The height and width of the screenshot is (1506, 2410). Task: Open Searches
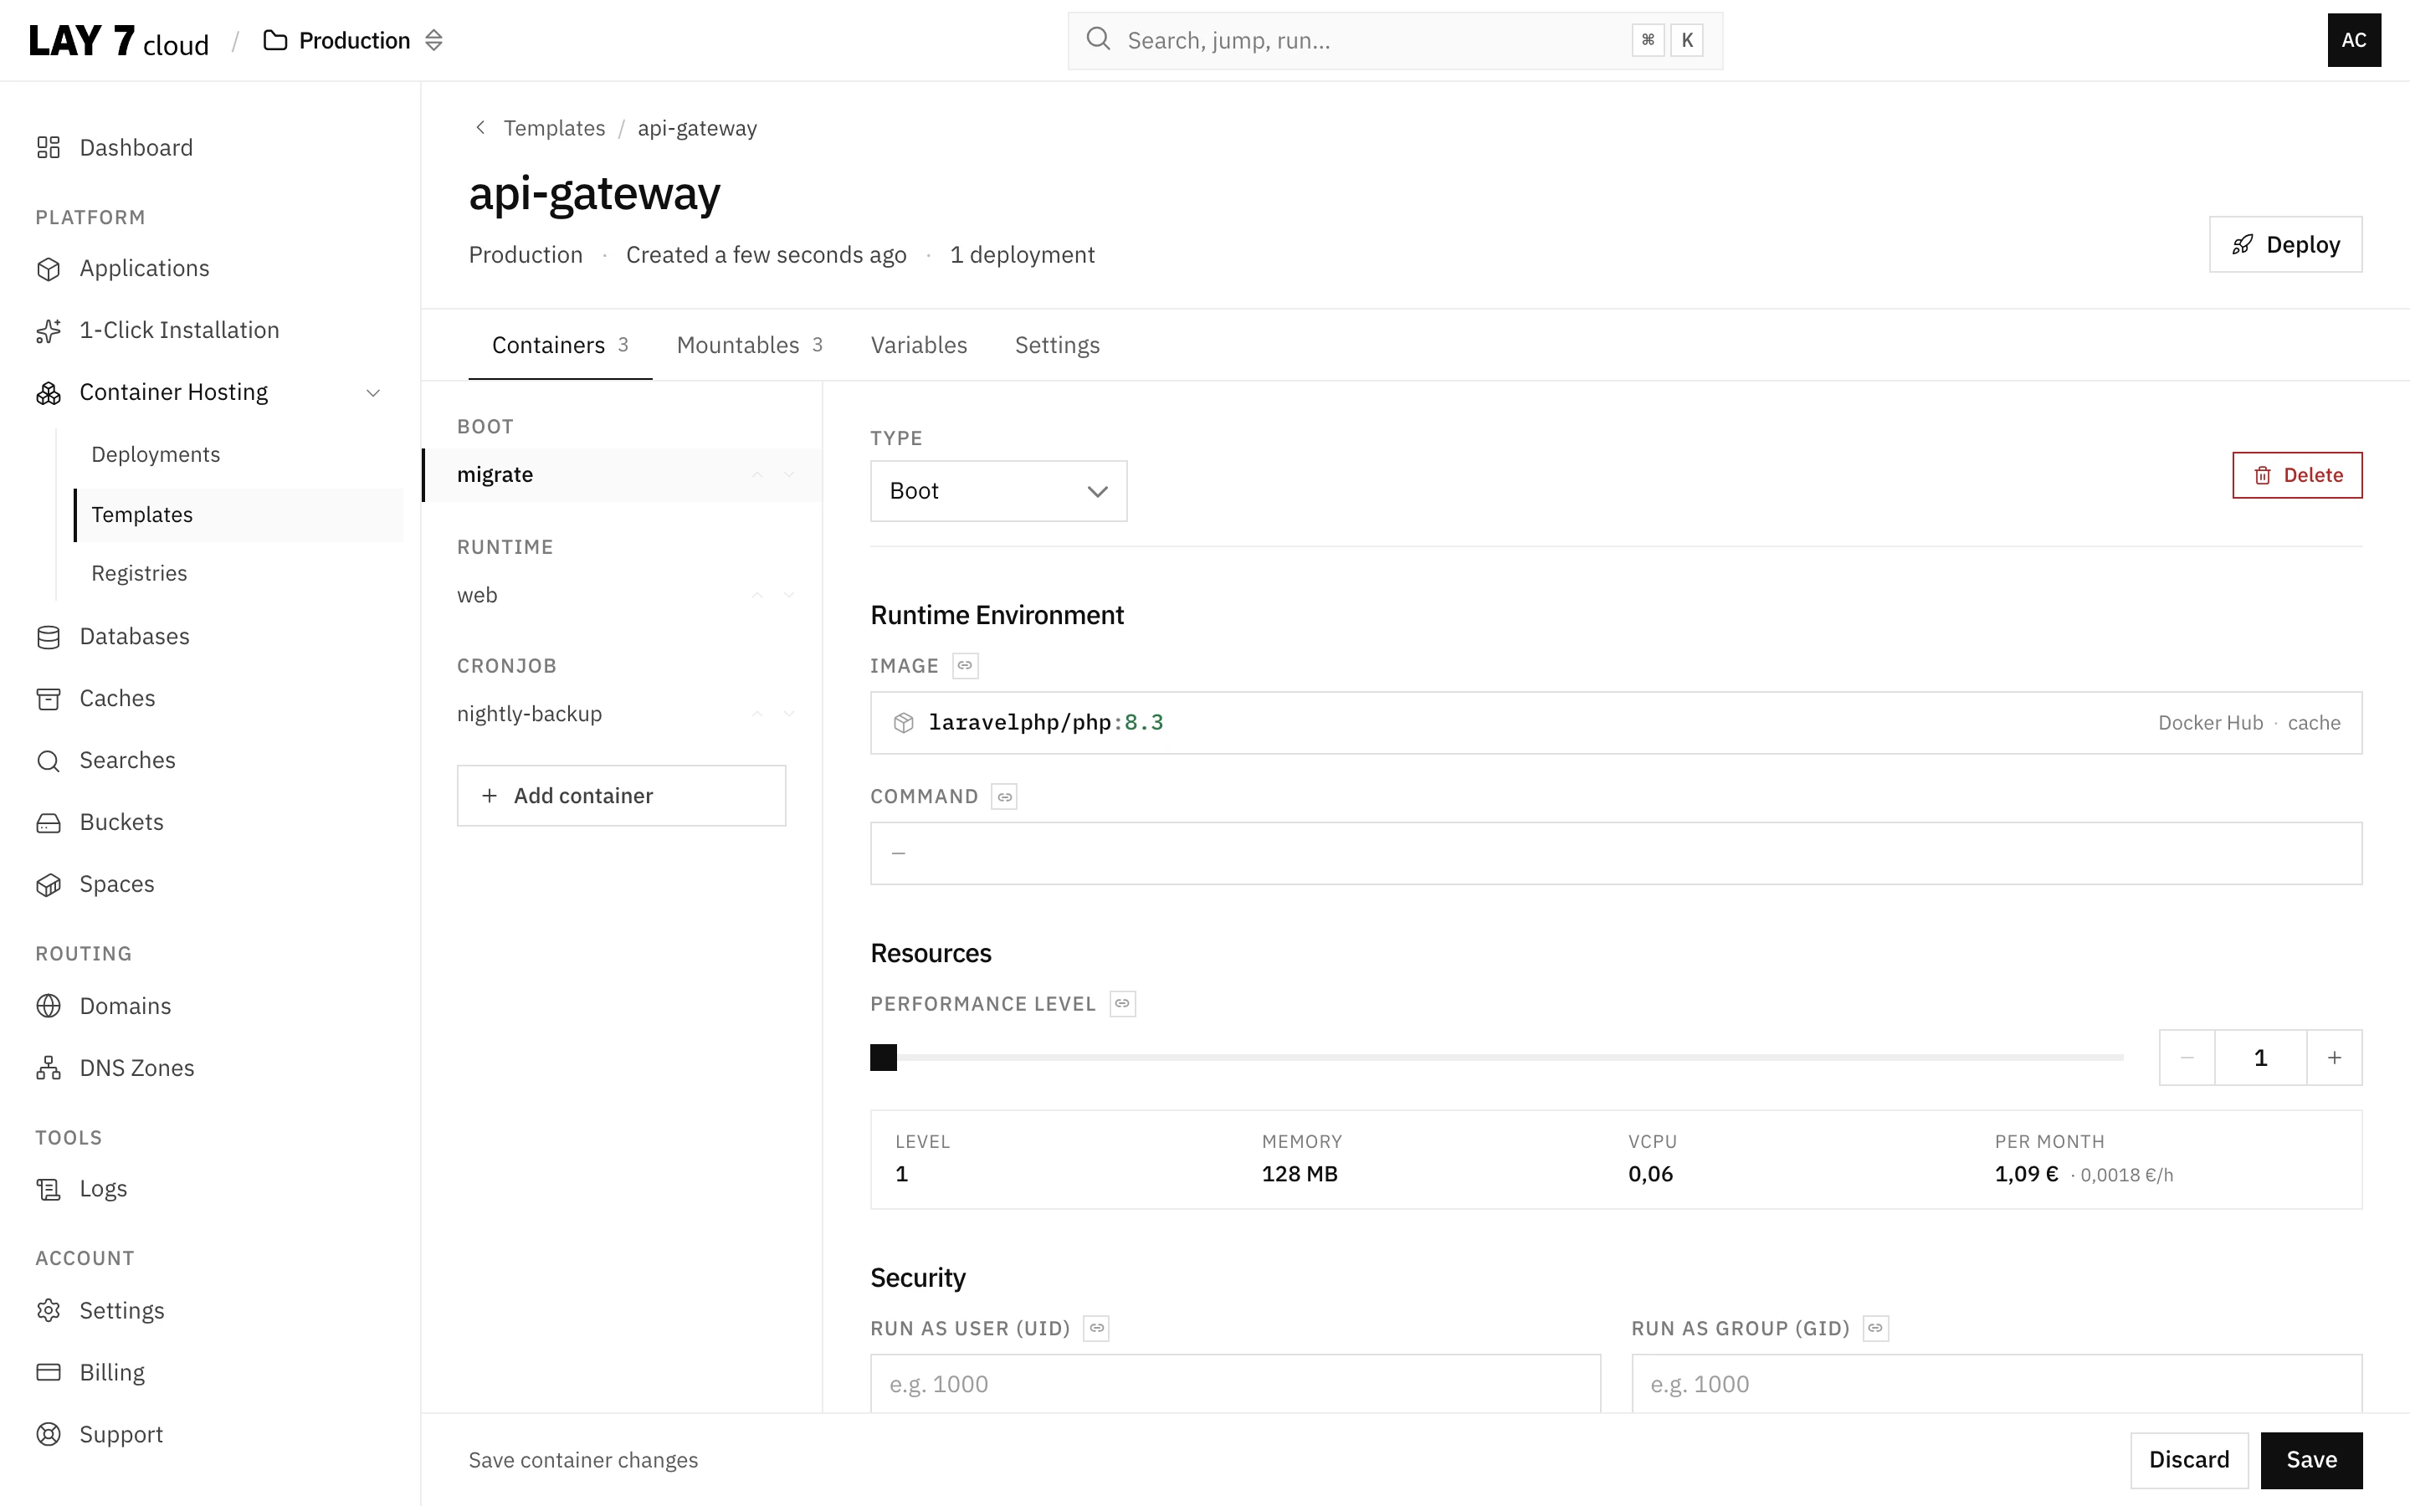106,760
